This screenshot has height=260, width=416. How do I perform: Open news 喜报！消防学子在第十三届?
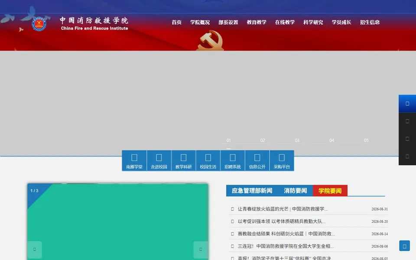pyautogui.click(x=284, y=258)
